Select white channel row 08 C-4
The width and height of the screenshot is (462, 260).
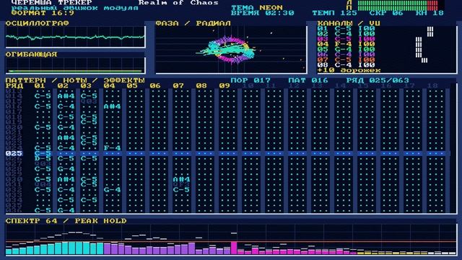click(x=346, y=65)
